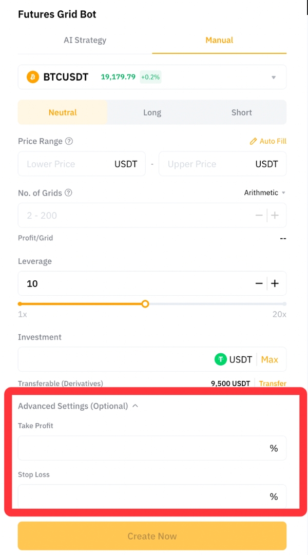Click the leverage slider handle
This screenshot has width=308, height=555.
pyautogui.click(x=145, y=304)
